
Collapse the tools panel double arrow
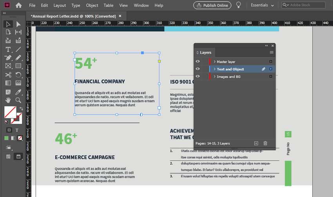click(4, 13)
